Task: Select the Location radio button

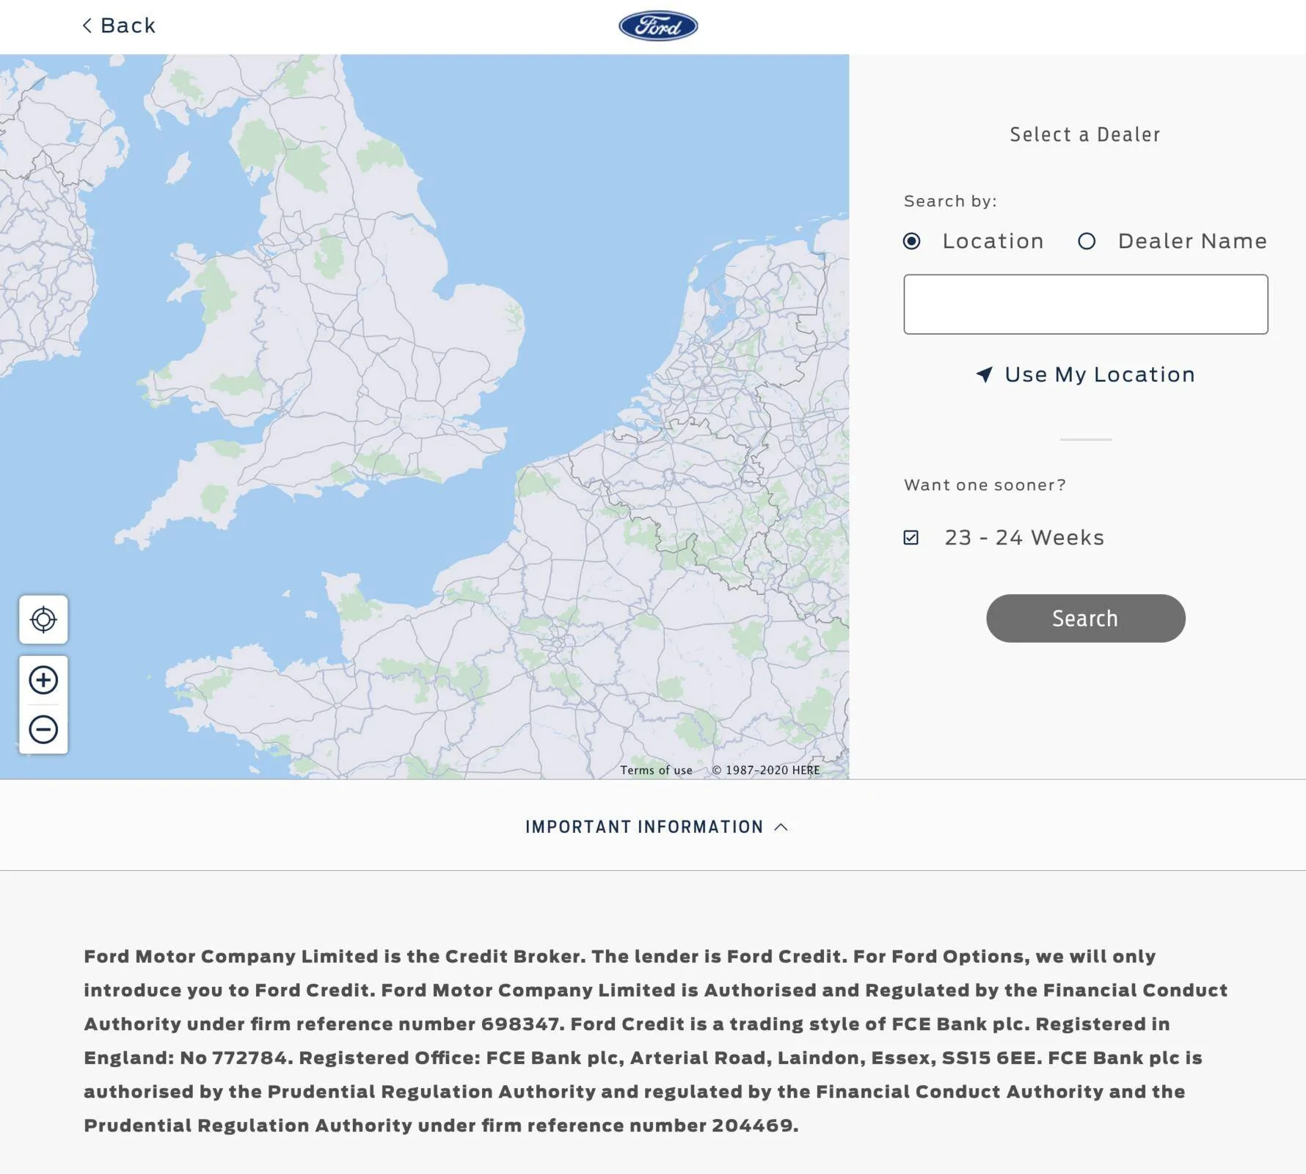Action: (x=912, y=241)
